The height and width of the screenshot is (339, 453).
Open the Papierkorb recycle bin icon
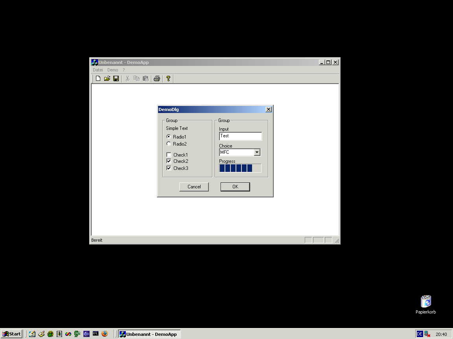[x=425, y=302]
